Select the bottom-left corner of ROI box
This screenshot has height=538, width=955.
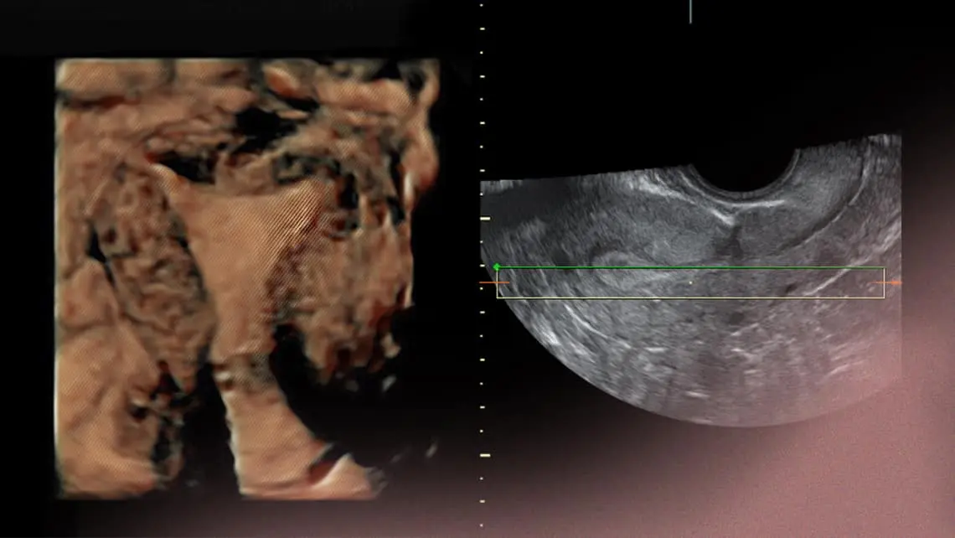tap(498, 298)
